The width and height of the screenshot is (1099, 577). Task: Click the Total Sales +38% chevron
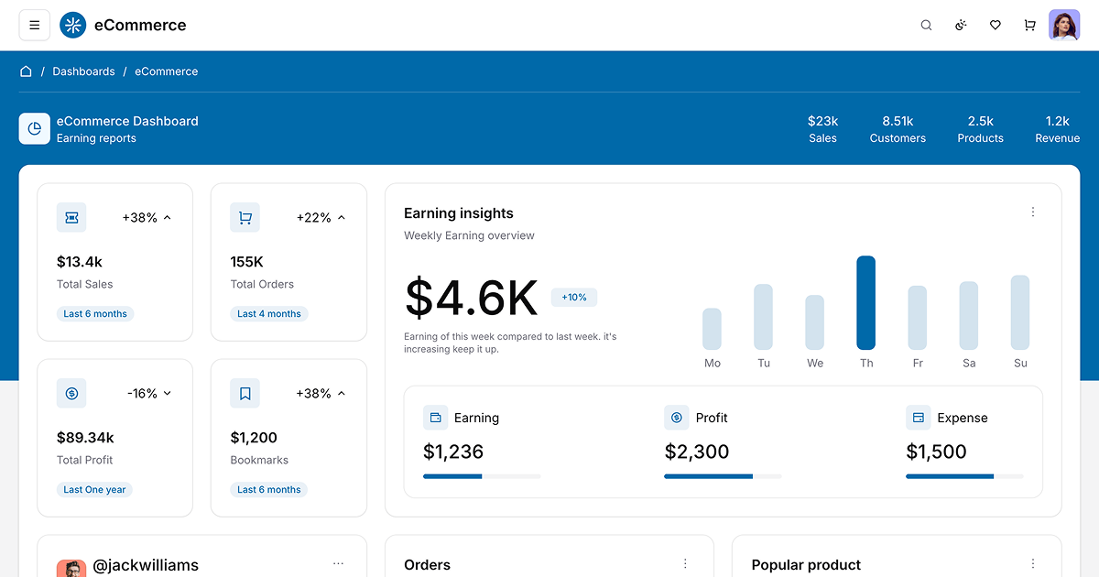(167, 218)
